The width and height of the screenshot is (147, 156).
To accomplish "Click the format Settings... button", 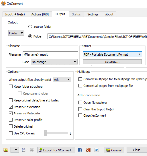I will click(112, 62).
